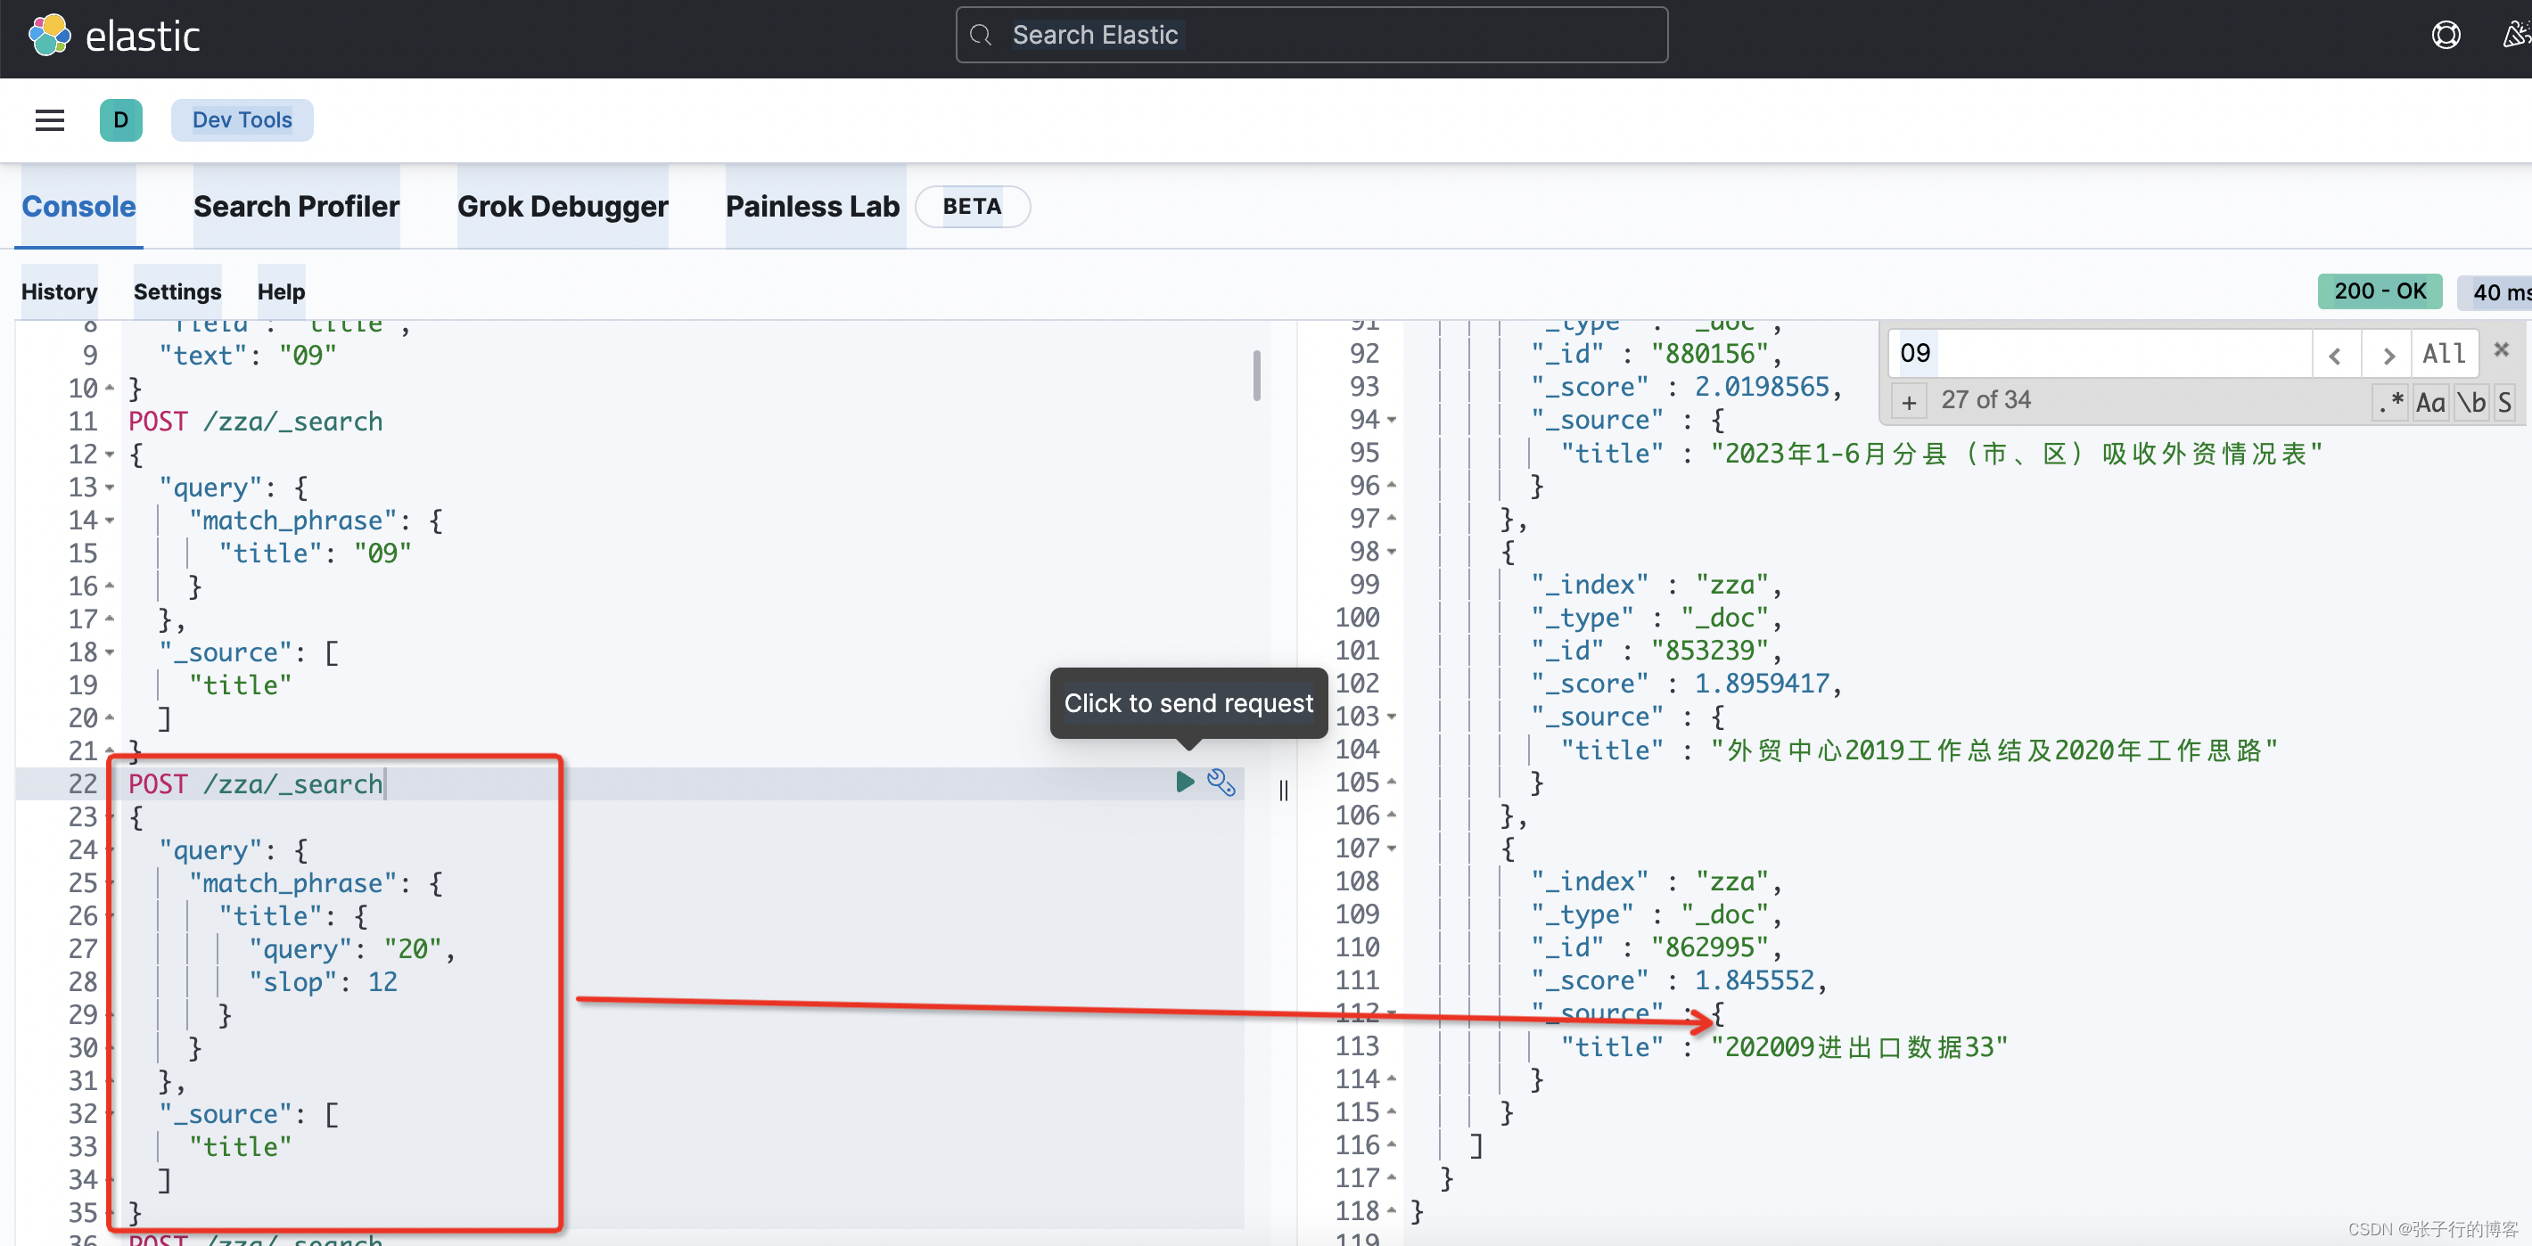
Task: Toggle whole word \b search option
Action: pos(2470,402)
